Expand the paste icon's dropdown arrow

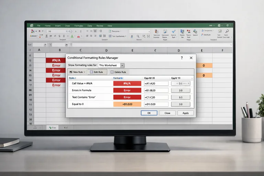pyautogui.click(x=36, y=31)
